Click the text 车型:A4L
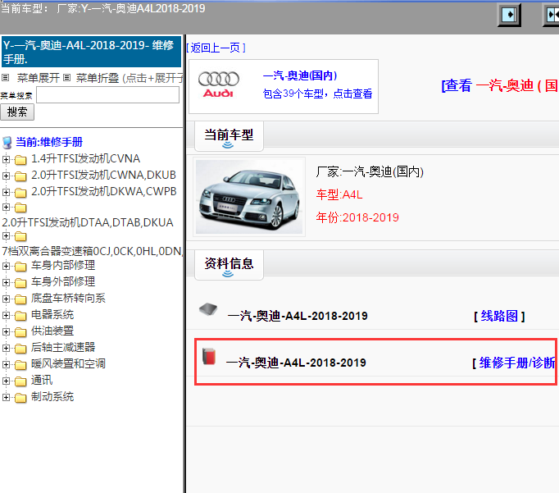Viewport: 559px width, 493px height. coord(339,194)
